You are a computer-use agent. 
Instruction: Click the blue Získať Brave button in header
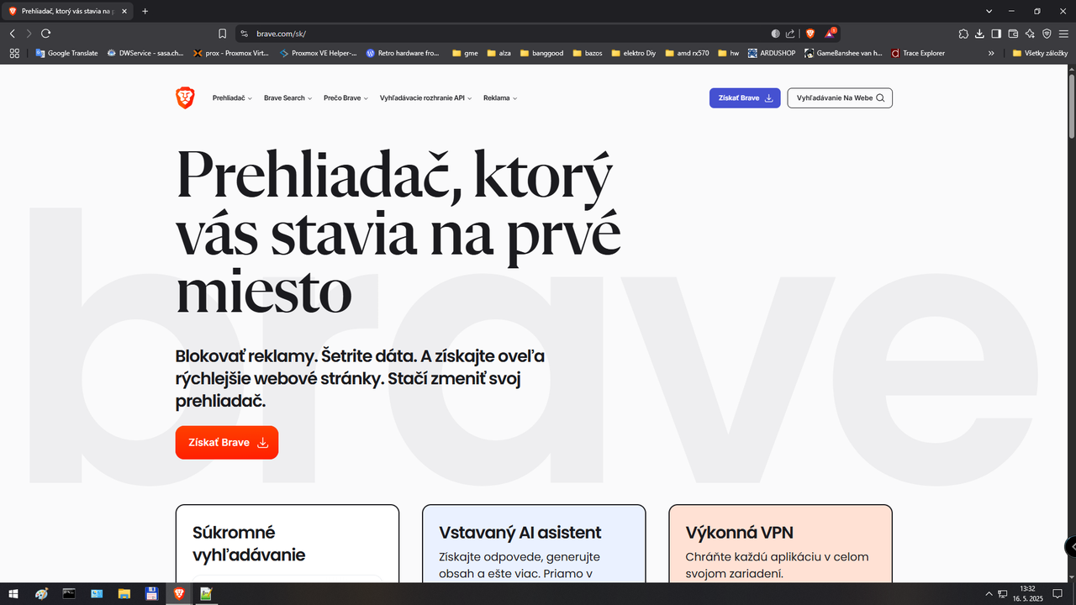tap(745, 98)
